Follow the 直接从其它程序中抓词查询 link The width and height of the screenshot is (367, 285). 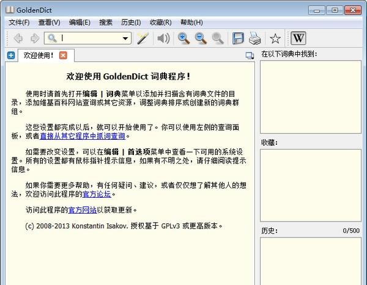tap(83, 135)
